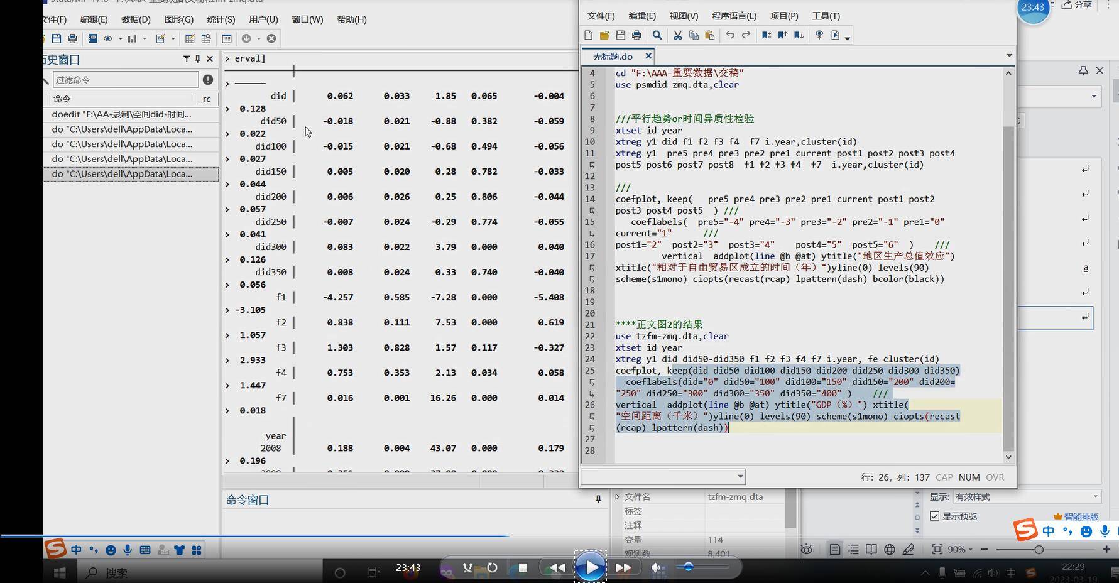Open the 90% zoom level dropdown
1119x583 pixels.
click(x=959, y=549)
